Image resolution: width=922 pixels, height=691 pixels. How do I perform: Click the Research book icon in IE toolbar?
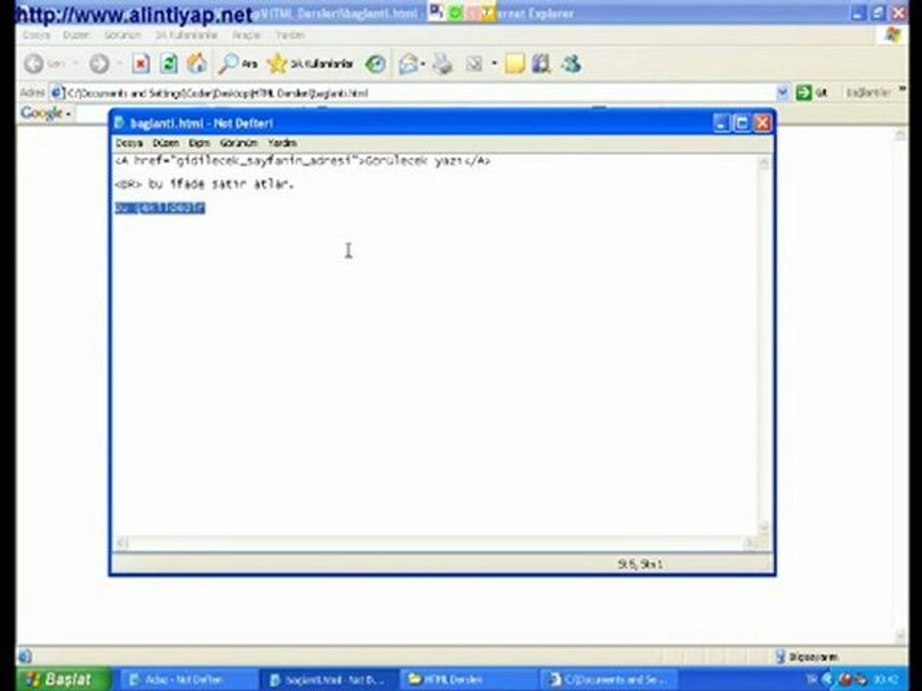point(541,63)
